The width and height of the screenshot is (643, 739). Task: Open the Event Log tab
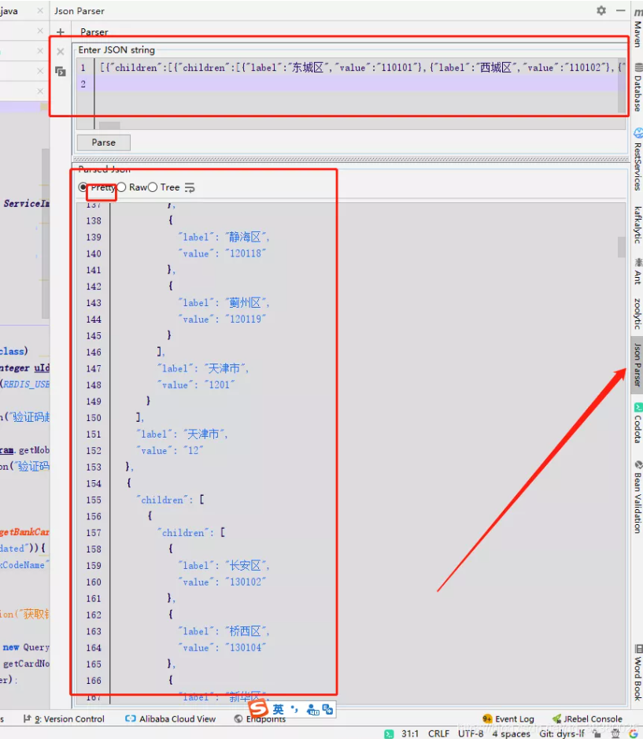(x=508, y=719)
